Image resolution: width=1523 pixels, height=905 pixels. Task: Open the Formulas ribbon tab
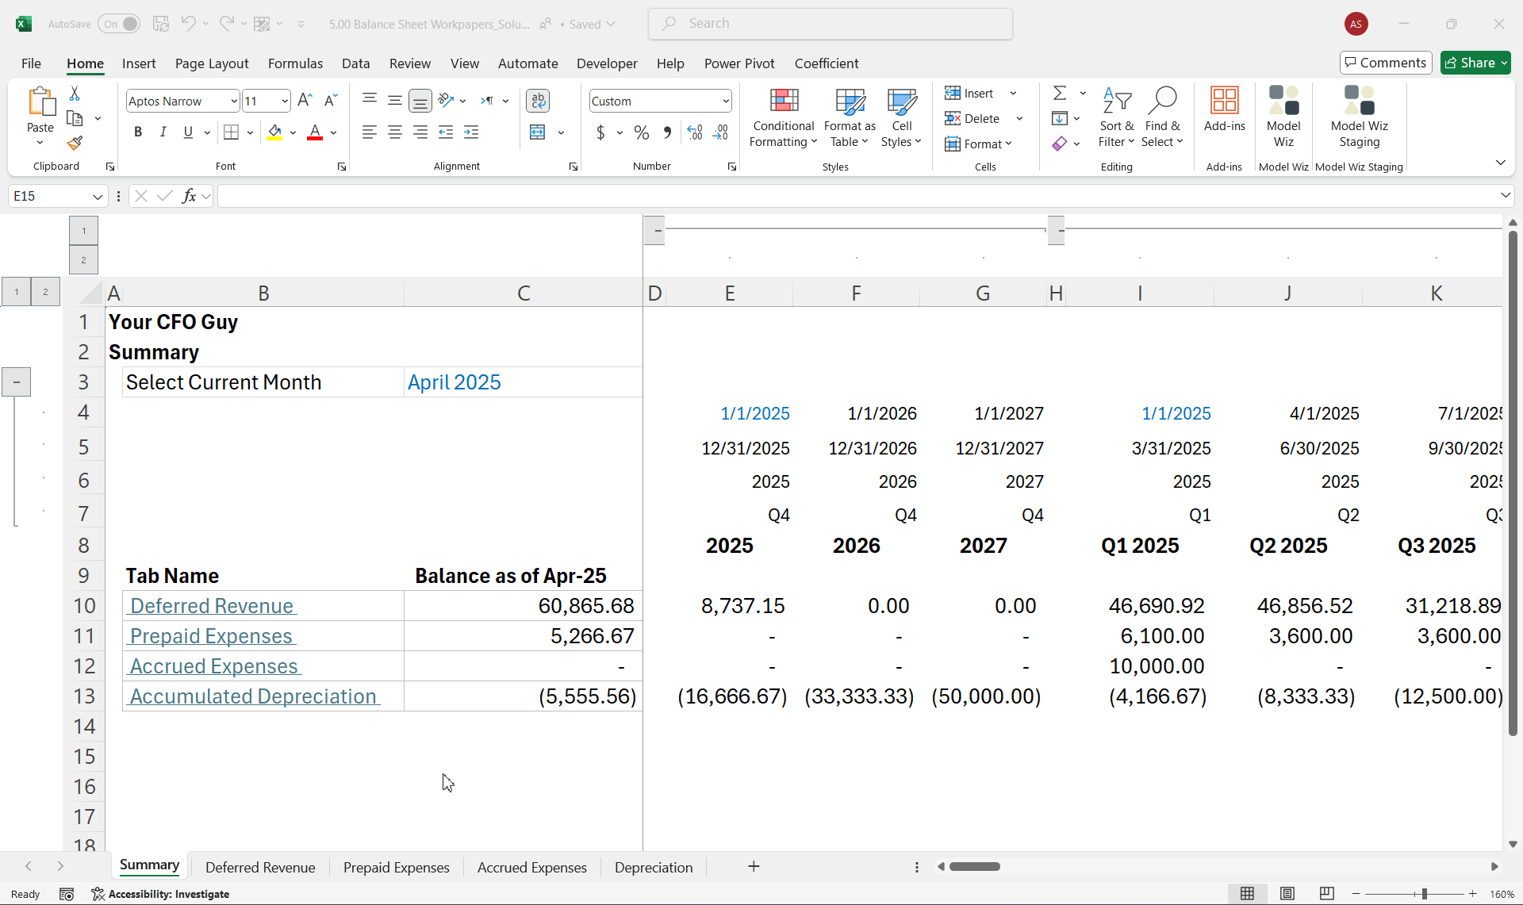[x=295, y=63]
